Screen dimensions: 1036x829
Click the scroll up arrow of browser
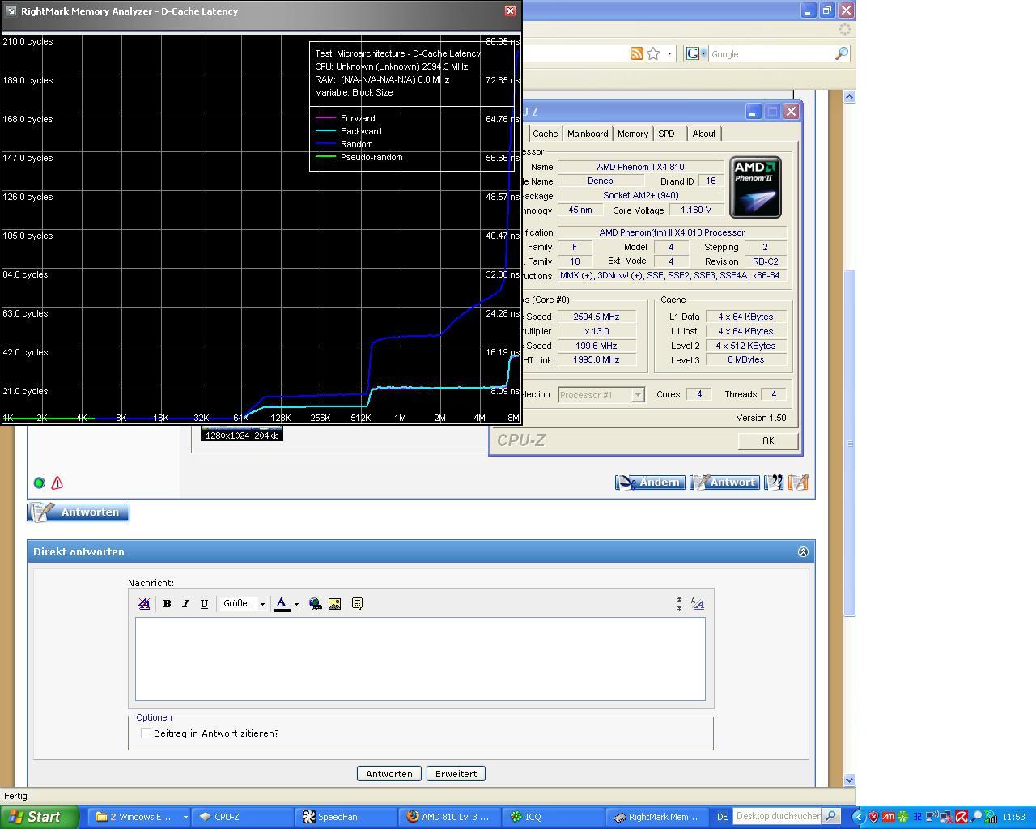coord(849,96)
